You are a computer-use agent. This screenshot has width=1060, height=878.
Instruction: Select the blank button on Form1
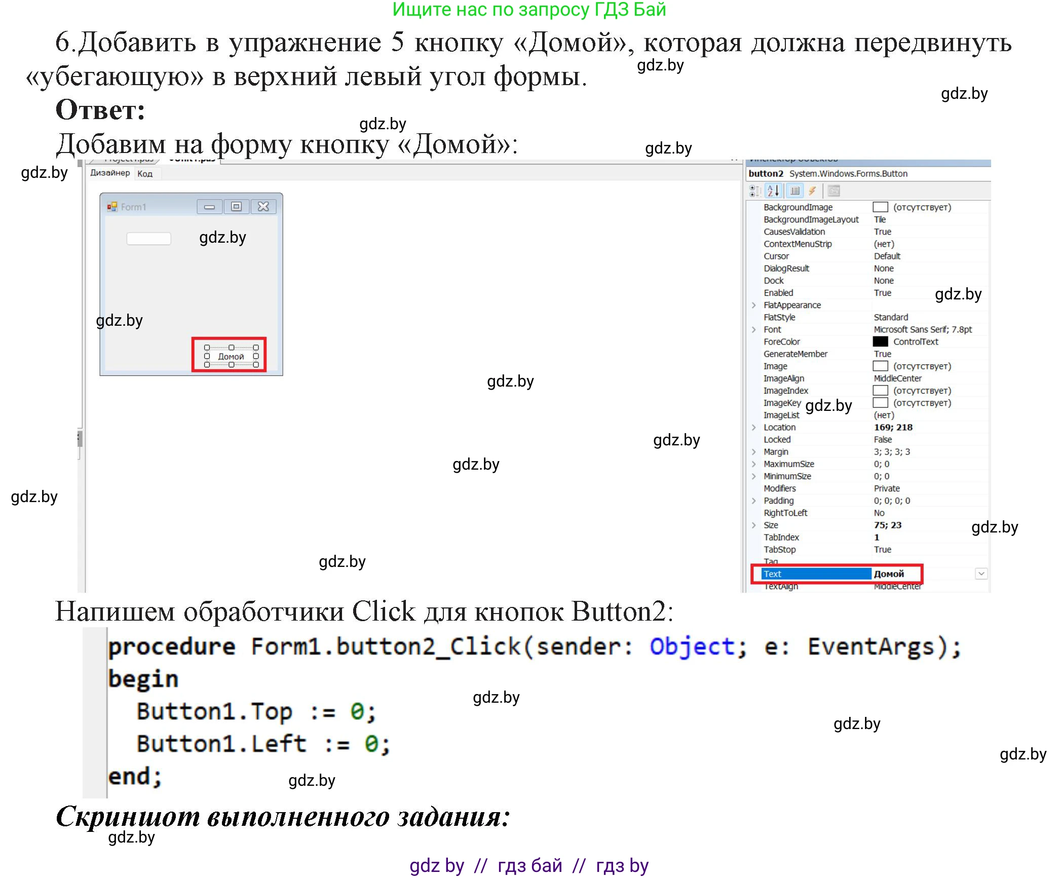(x=148, y=239)
